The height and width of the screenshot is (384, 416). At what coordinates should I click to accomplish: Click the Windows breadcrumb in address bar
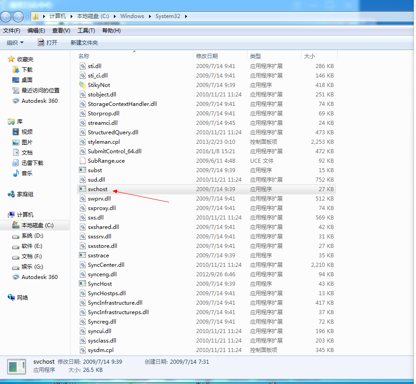click(132, 16)
